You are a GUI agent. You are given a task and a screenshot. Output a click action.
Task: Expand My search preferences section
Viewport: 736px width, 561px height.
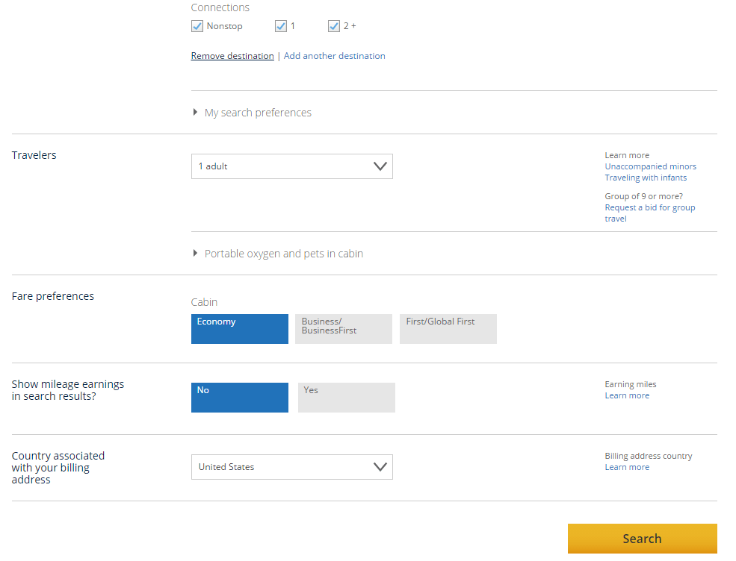tap(258, 113)
